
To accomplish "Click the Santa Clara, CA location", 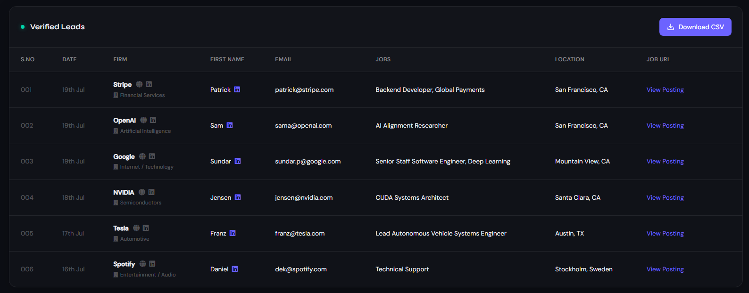I will 578,197.
